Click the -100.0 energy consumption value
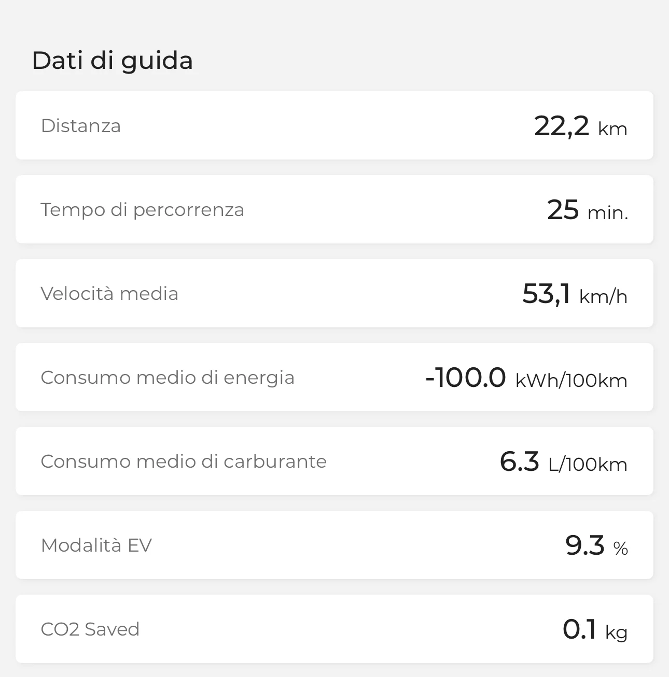Viewport: 669px width, 677px height. pyautogui.click(x=465, y=377)
